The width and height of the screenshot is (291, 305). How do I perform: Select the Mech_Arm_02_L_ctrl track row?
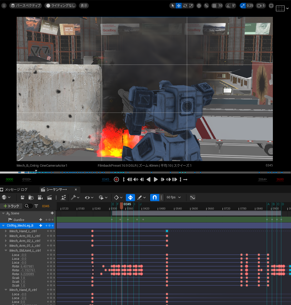[28, 241]
